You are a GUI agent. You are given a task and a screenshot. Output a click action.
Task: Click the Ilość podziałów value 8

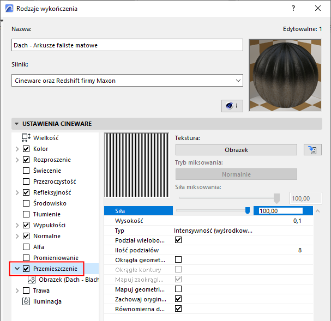(300, 250)
